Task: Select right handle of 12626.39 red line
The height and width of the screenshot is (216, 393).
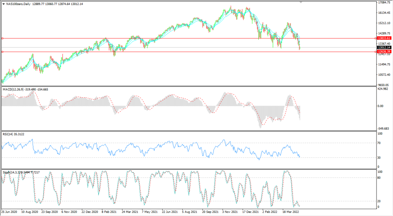Action: (375, 52)
